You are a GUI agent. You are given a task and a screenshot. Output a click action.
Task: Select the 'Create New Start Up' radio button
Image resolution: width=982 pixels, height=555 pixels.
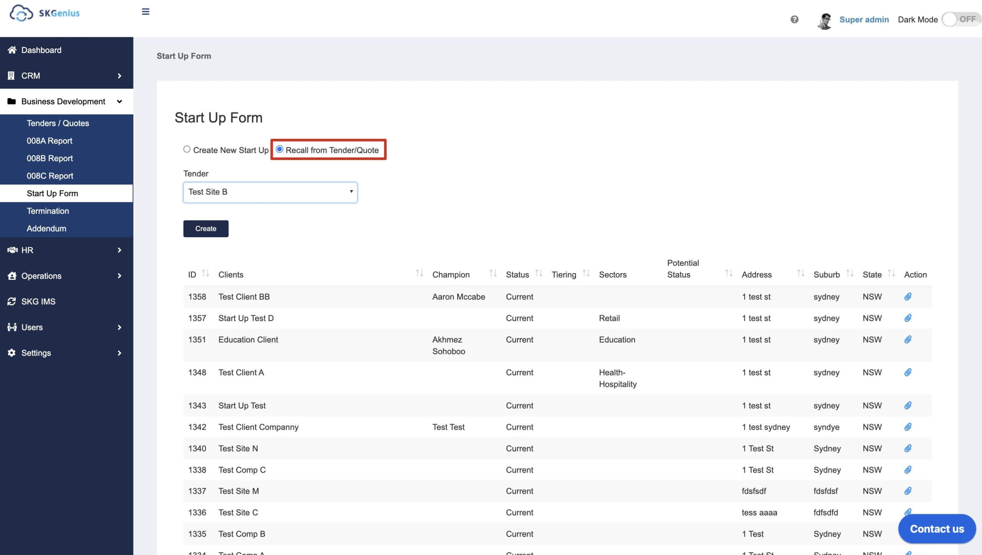(187, 149)
